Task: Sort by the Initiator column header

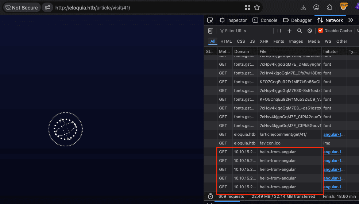Action: 334,51
